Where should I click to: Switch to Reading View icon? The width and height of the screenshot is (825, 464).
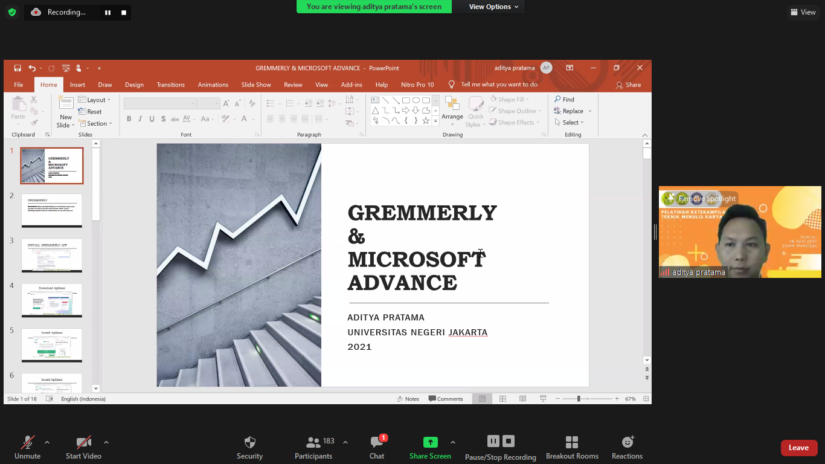[523, 399]
